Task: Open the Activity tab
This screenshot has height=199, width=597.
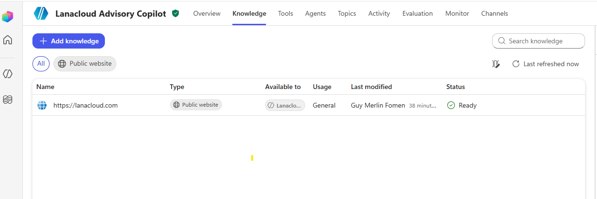Action: click(x=379, y=13)
